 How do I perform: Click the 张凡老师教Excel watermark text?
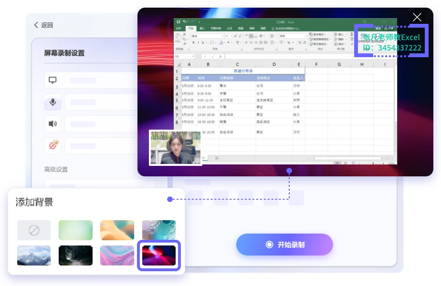pyautogui.click(x=391, y=37)
